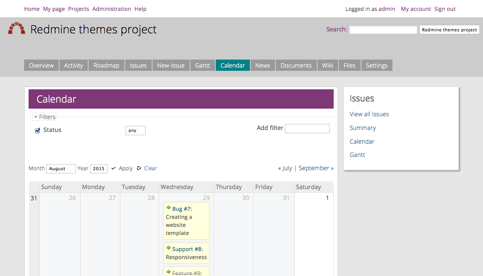Open the Status 'any' operator dropdown
The image size is (483, 276).
[x=136, y=130]
